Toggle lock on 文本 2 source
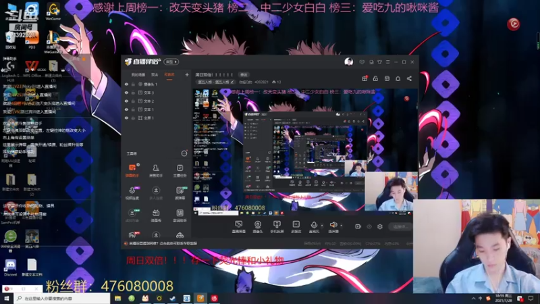 click(133, 101)
